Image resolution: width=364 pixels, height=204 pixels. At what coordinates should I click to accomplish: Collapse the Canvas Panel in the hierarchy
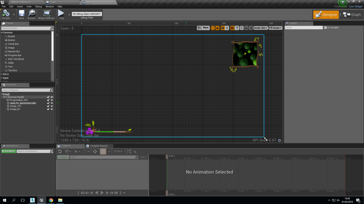point(3,97)
